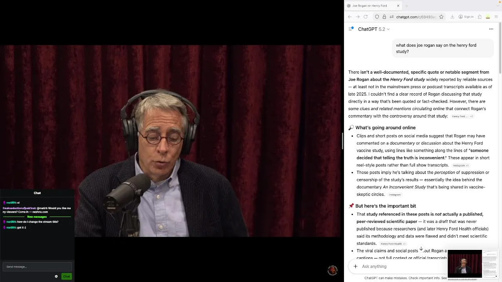Jump to bottom with the down-arrow button

[x=421, y=249]
